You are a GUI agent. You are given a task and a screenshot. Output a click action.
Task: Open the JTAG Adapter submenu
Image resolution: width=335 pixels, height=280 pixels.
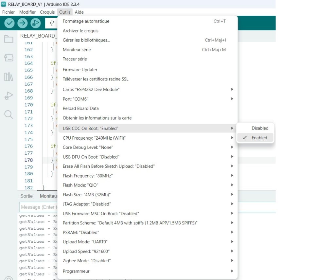coord(147,204)
